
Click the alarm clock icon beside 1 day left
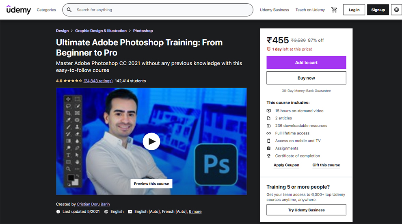tap(269, 49)
